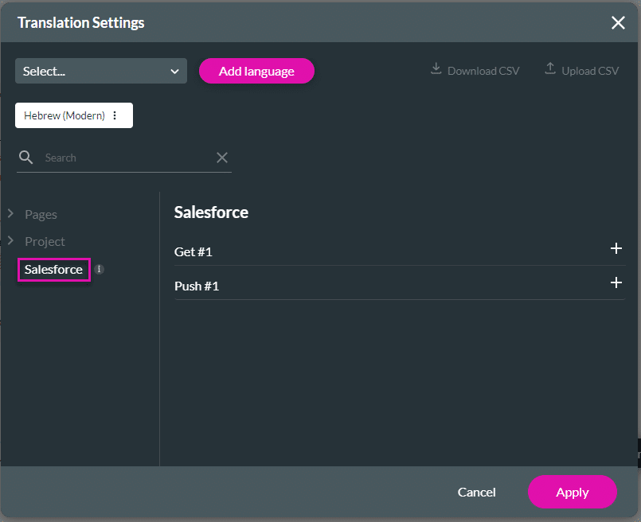Cancel the Translation Settings dialog

pos(476,492)
